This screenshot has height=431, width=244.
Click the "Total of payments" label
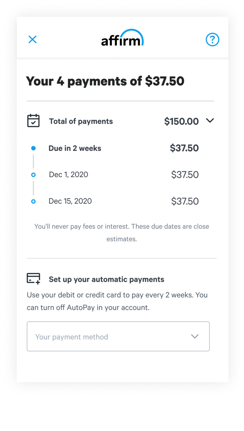point(81,121)
